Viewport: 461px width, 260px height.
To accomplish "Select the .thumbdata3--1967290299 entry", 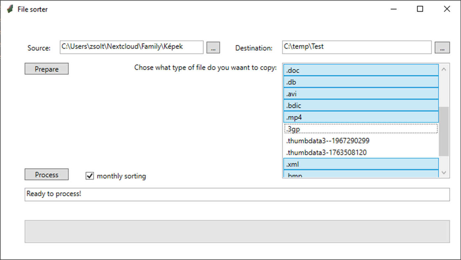I will (x=360, y=140).
